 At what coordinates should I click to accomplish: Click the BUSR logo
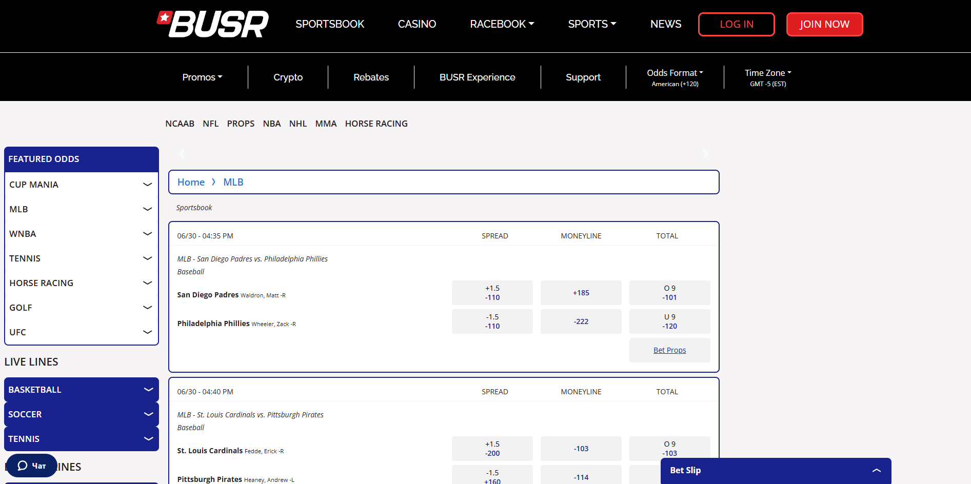[212, 24]
